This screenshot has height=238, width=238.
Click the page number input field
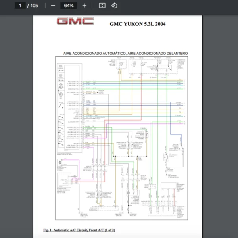point(20,6)
